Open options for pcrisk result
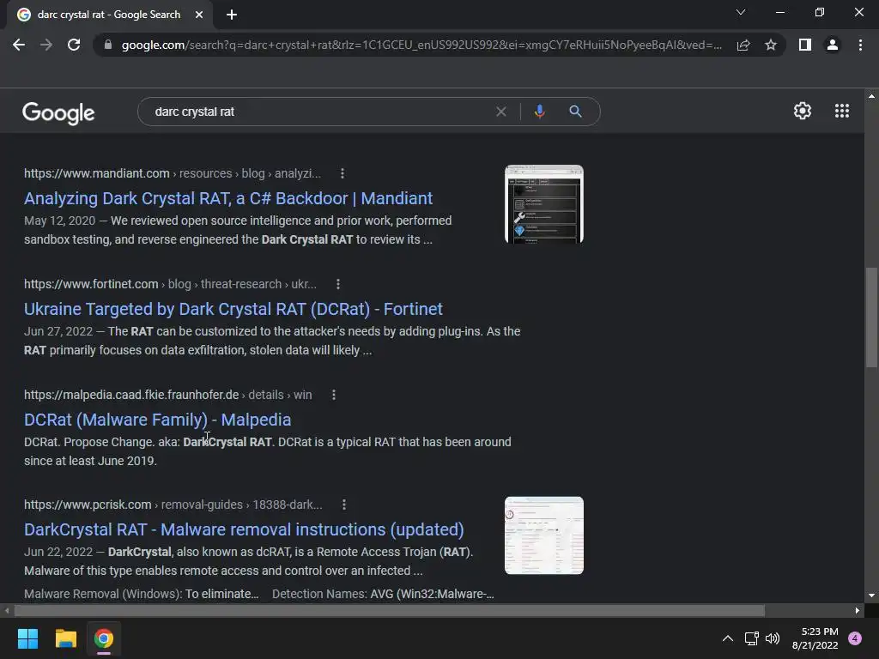Screen dimensions: 879x659 (344, 505)
